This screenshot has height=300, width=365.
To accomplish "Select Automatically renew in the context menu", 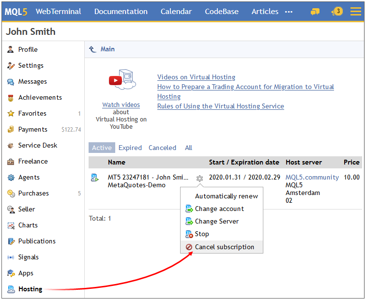I will coord(226,196).
